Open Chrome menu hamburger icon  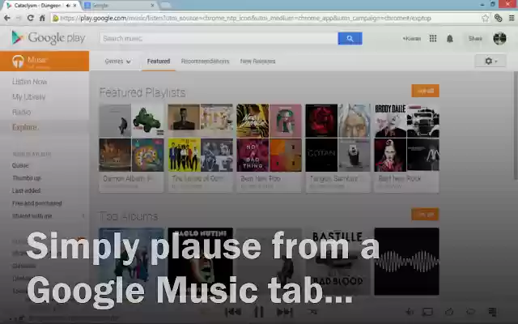(x=511, y=18)
